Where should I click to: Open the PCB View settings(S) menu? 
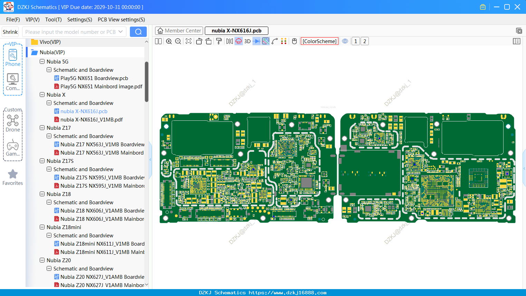[x=121, y=20]
